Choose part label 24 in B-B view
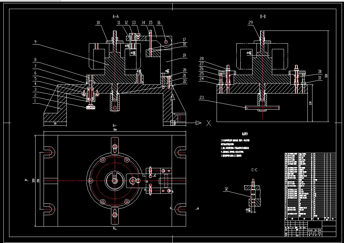Screen dimensions: 344x243 [x=202, y=78]
